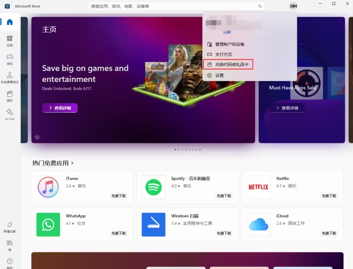Image resolution: width=353 pixels, height=269 pixels.
Task: Click 查看详情 on Must Have Apps banner
Action: (287, 108)
